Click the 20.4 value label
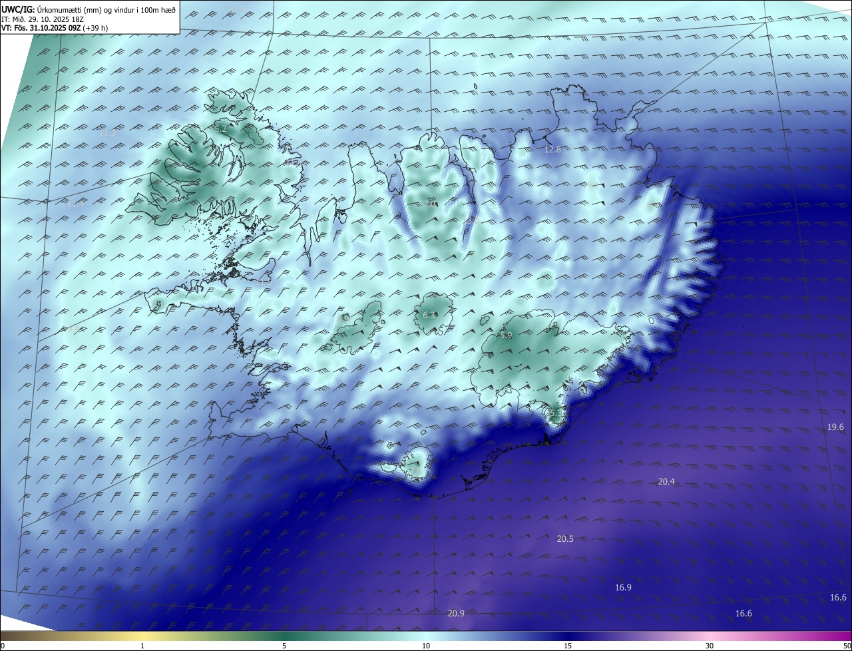The image size is (852, 651). [x=666, y=481]
